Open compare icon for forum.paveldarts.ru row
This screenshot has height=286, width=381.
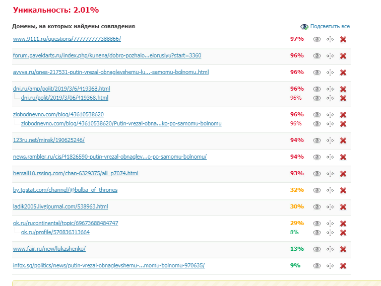[x=330, y=56]
